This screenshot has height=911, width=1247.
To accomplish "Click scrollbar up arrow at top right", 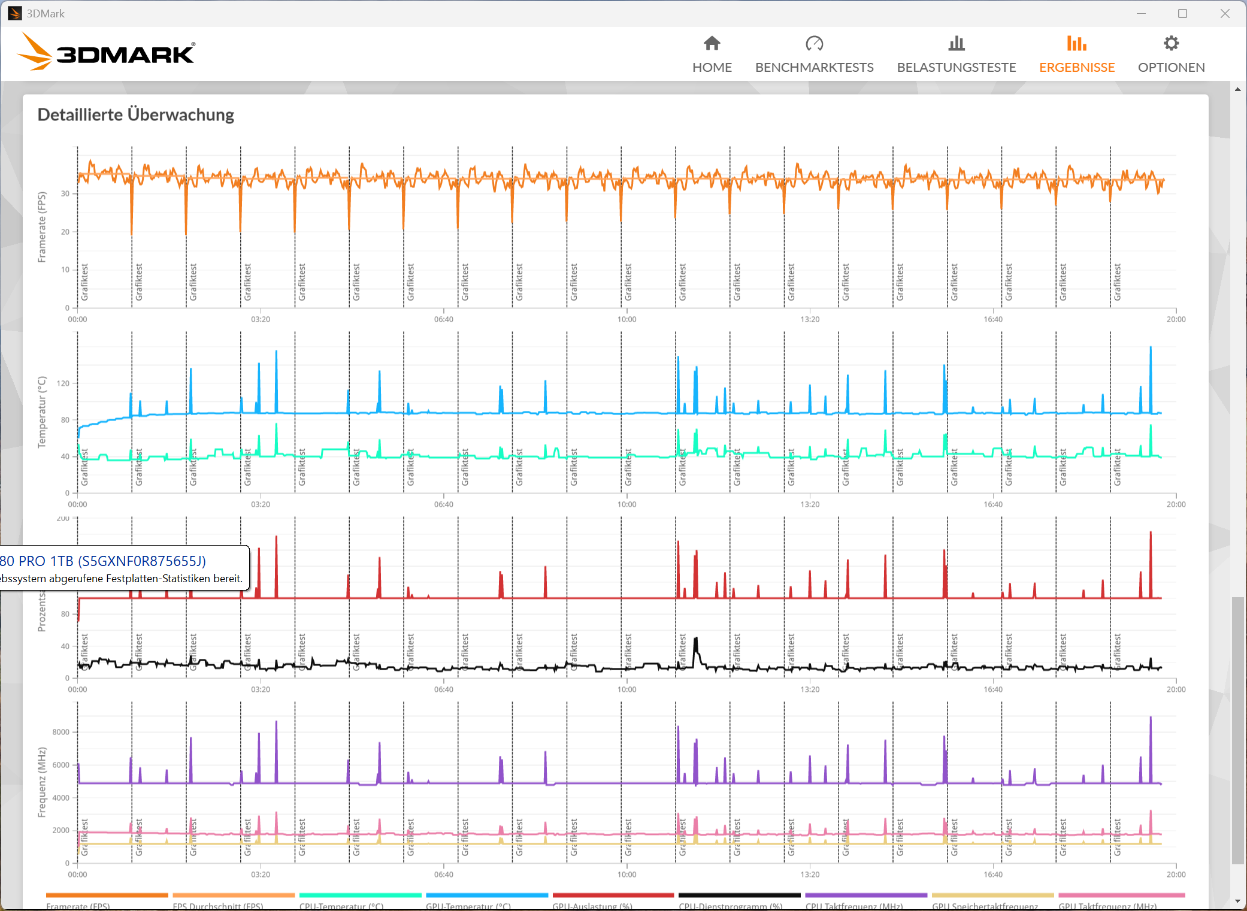I will [x=1237, y=89].
